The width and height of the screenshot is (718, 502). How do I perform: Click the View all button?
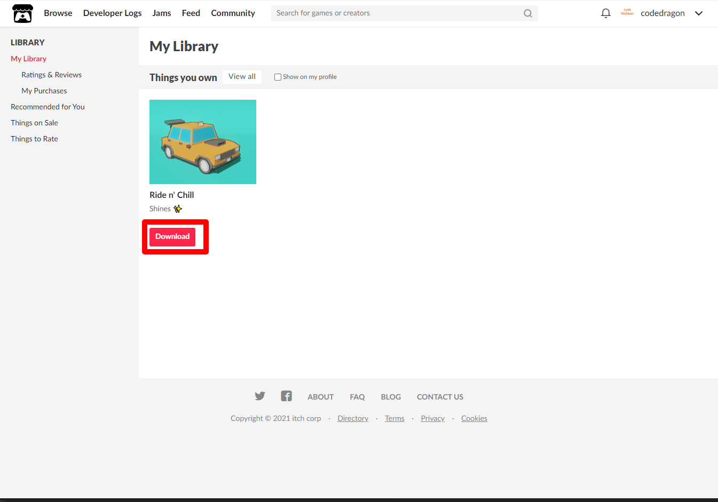(242, 76)
